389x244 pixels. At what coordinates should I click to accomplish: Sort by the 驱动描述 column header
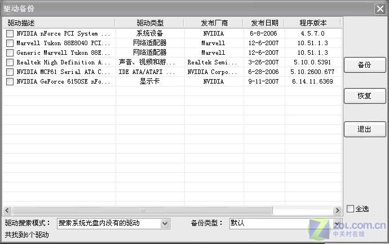(59, 23)
